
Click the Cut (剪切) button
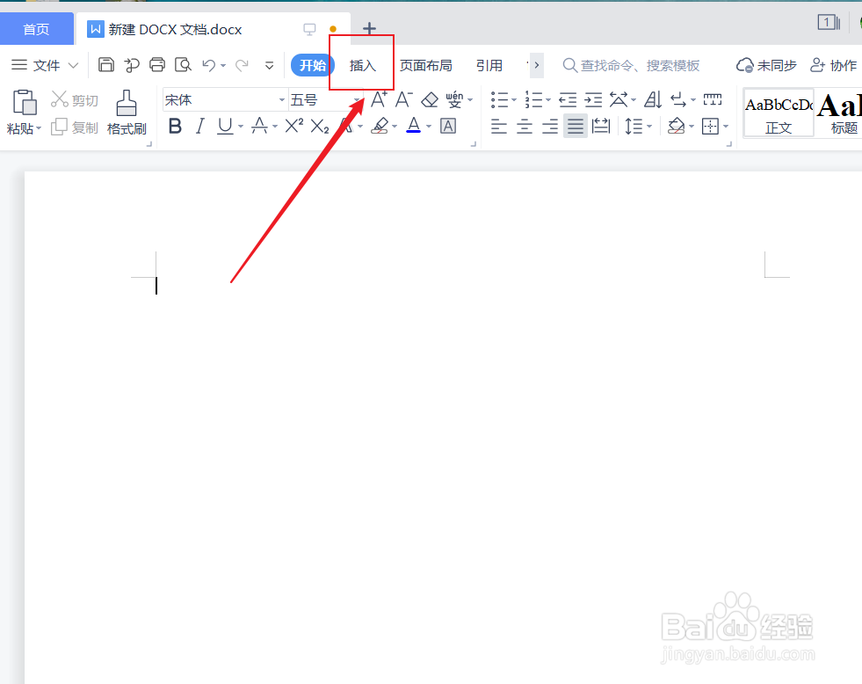pyautogui.click(x=74, y=99)
